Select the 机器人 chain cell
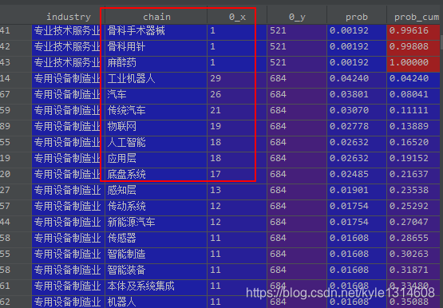Screen dimensions: 443x308 (156, 302)
